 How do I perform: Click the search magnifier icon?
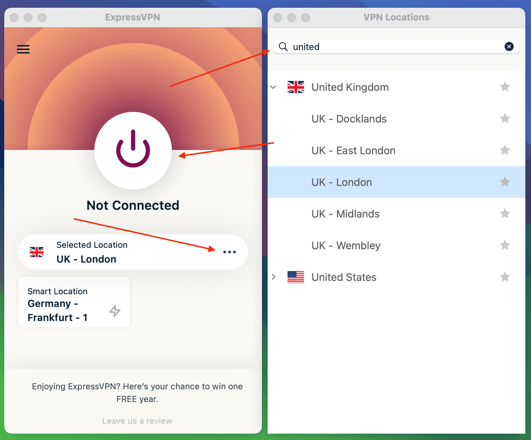tap(283, 46)
